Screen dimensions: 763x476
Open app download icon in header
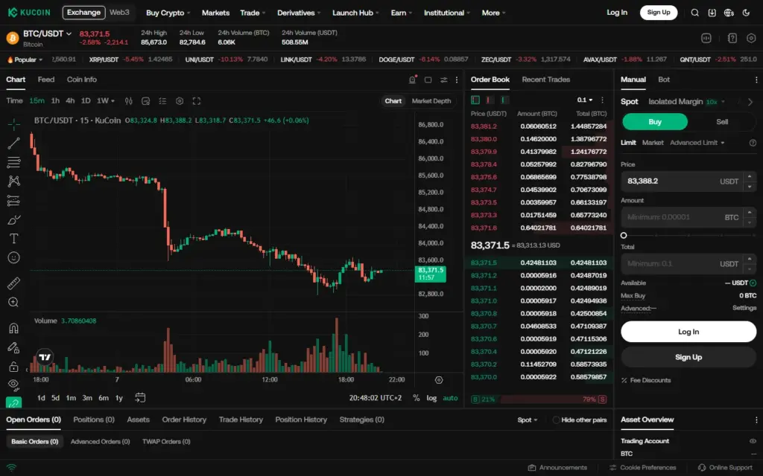tap(712, 13)
